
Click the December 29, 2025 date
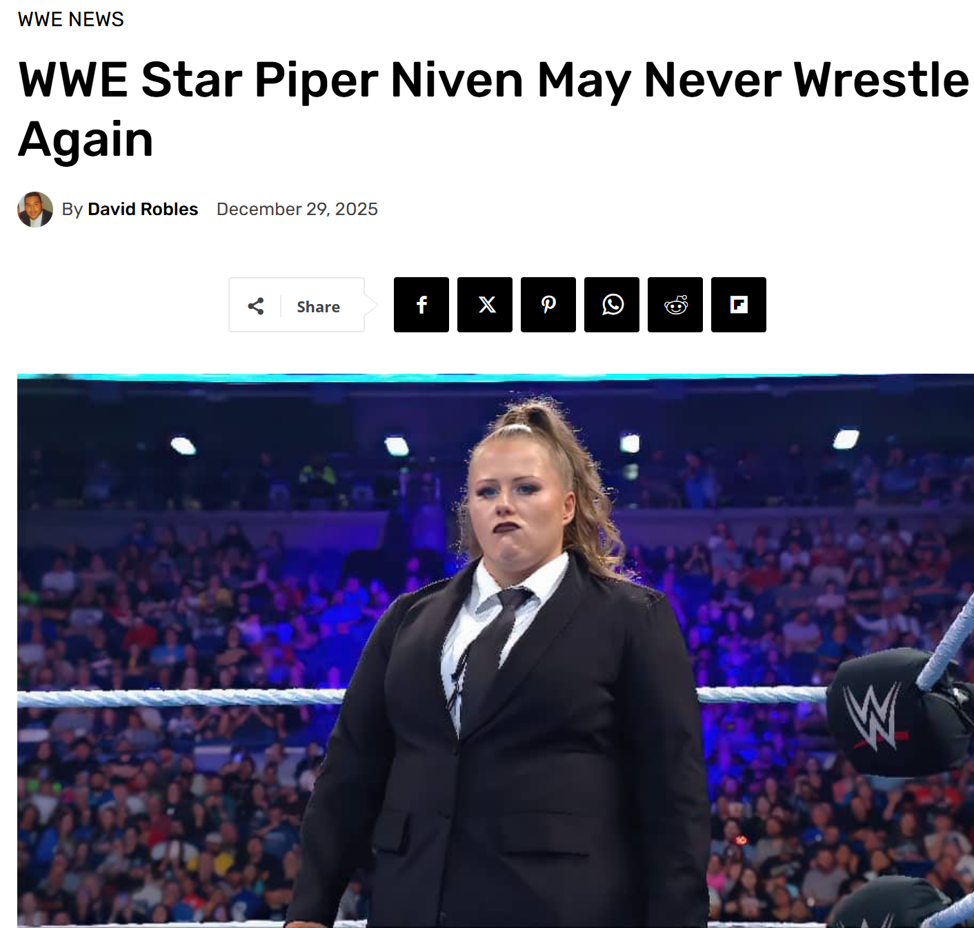click(x=297, y=209)
